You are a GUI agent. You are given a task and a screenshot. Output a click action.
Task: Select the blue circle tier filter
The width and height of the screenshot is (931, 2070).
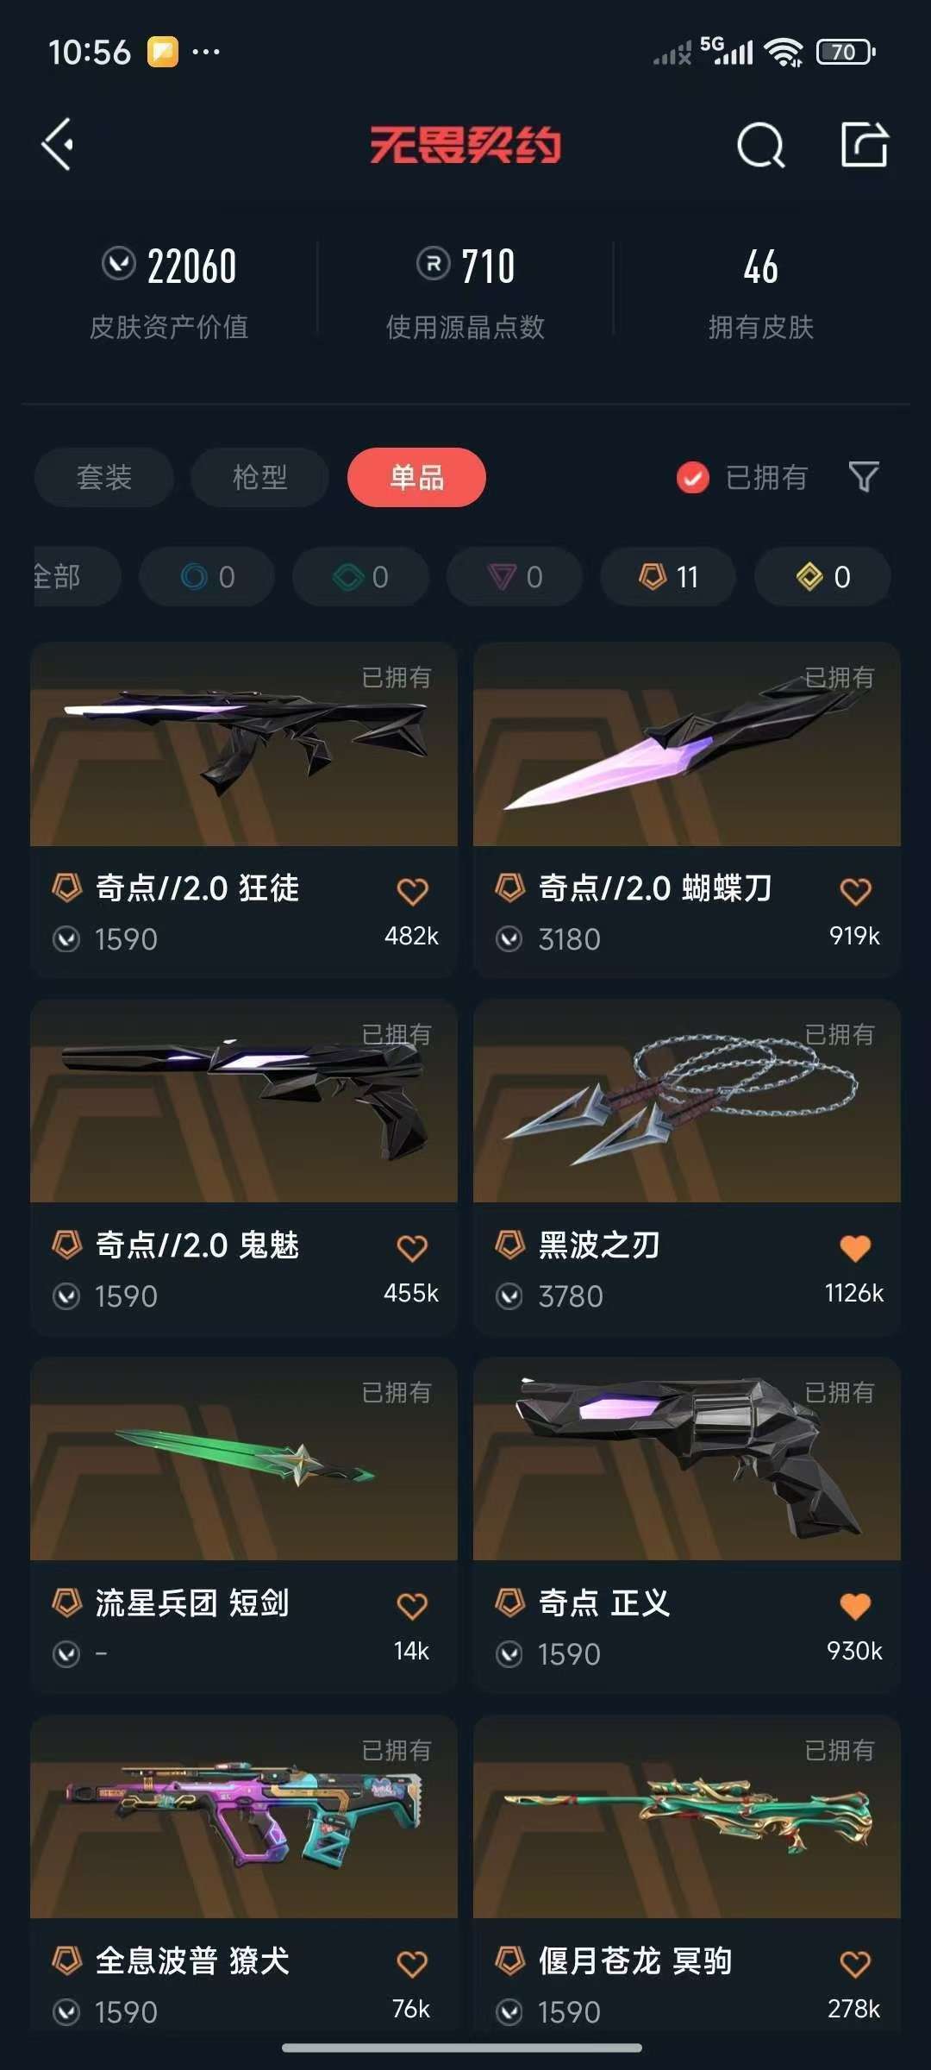tap(207, 576)
